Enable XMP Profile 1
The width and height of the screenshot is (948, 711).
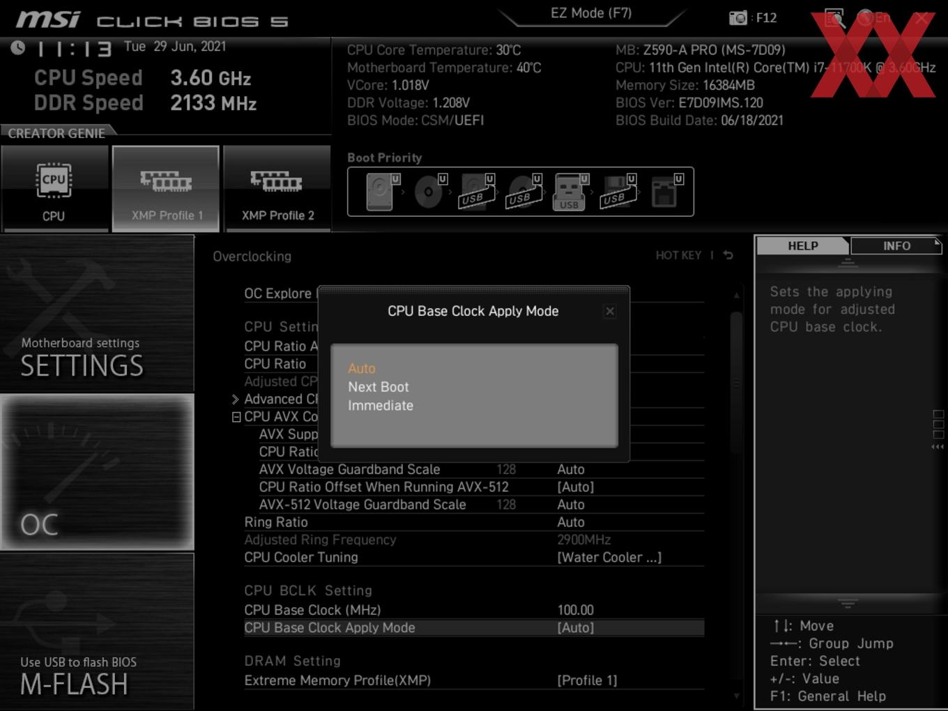pyautogui.click(x=166, y=188)
